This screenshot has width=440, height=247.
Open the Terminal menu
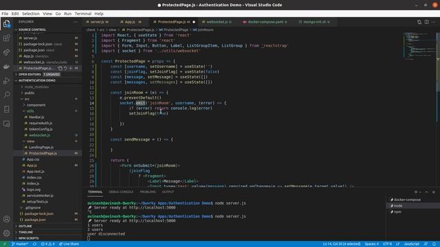pyautogui.click(x=82, y=14)
